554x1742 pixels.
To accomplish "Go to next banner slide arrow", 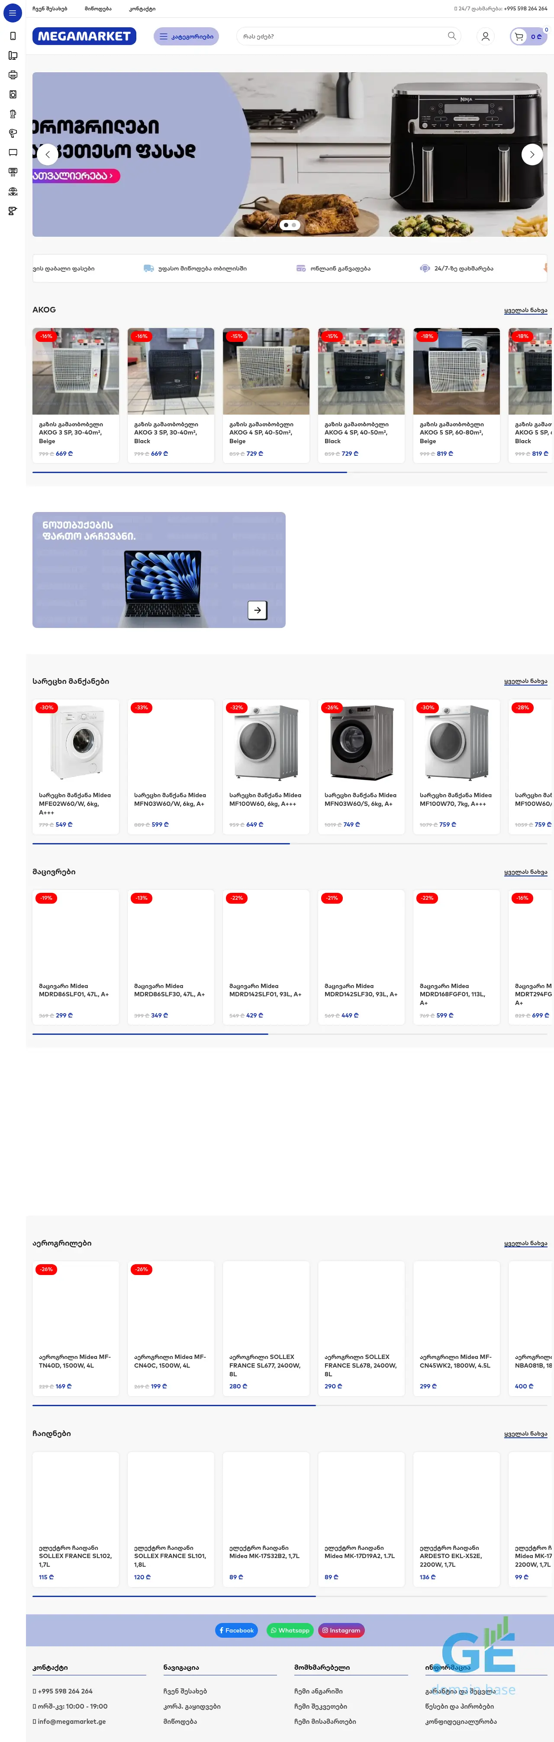I will point(531,155).
